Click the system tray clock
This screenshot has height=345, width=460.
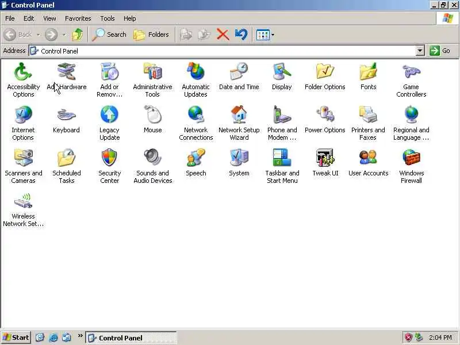tap(440, 338)
